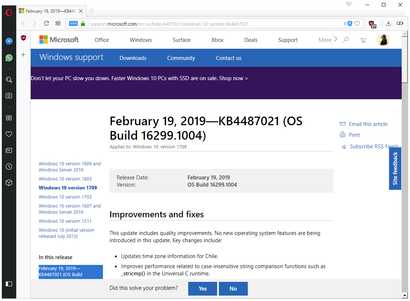Viewport: 410px width, 301px height.
Task: Open the Site feedback tab
Action: [x=395, y=169]
